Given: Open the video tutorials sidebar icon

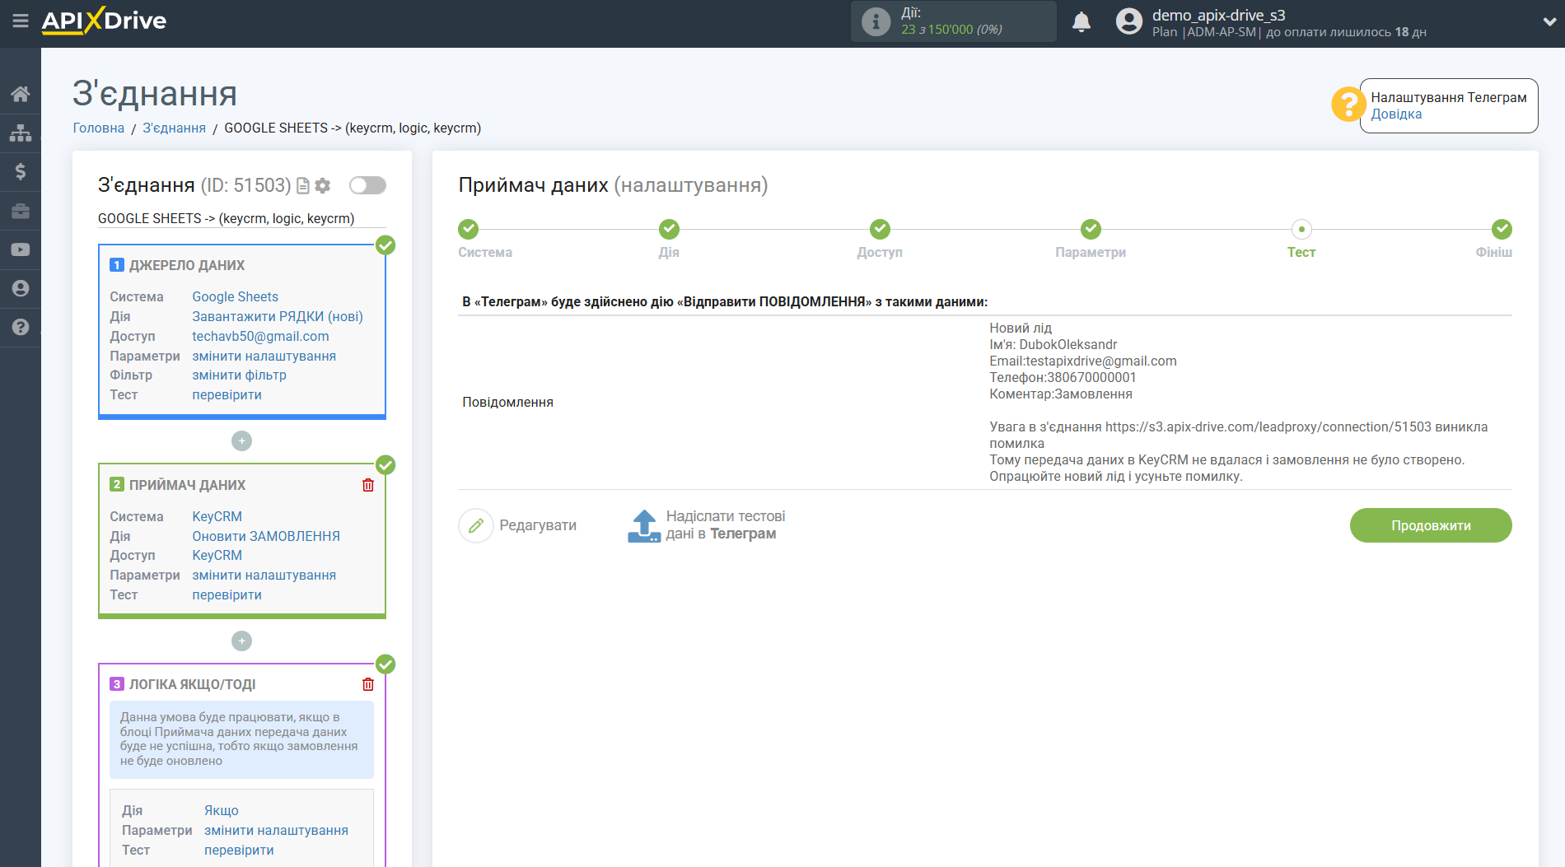Looking at the screenshot, I should (21, 249).
